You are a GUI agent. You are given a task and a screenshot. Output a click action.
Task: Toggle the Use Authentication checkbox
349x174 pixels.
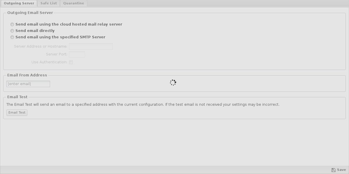(71, 62)
